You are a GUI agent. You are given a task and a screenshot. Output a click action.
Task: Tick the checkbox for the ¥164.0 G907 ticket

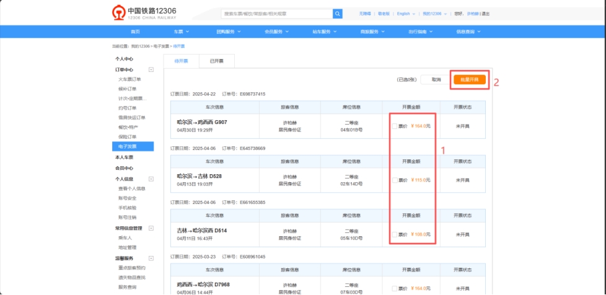coord(394,126)
